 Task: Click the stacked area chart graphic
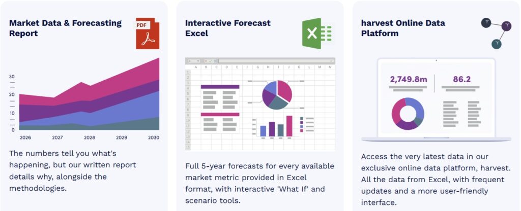pos(89,99)
